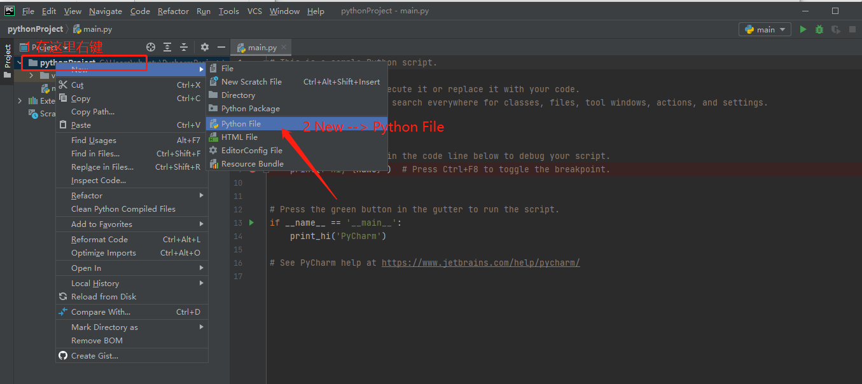Expand the Open In submenu
This screenshot has width=862, height=384.
132,268
